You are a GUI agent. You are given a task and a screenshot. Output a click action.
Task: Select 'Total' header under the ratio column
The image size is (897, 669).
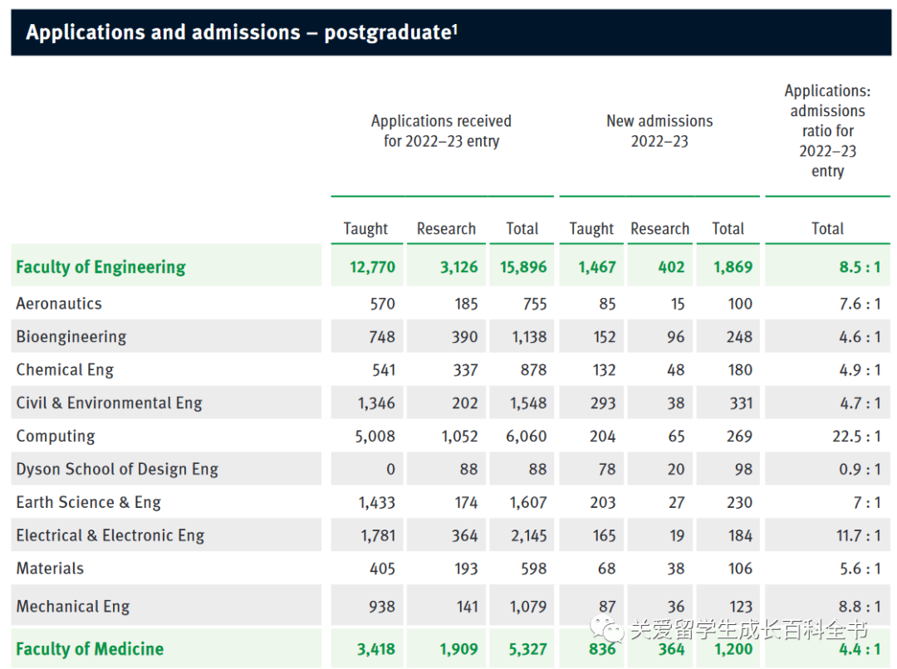(x=828, y=229)
